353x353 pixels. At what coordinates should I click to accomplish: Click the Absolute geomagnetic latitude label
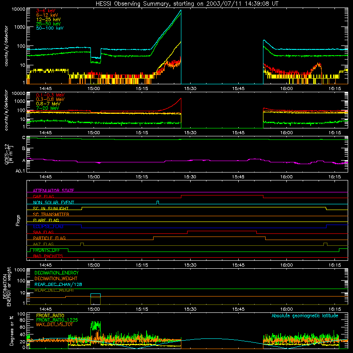coord(305,315)
